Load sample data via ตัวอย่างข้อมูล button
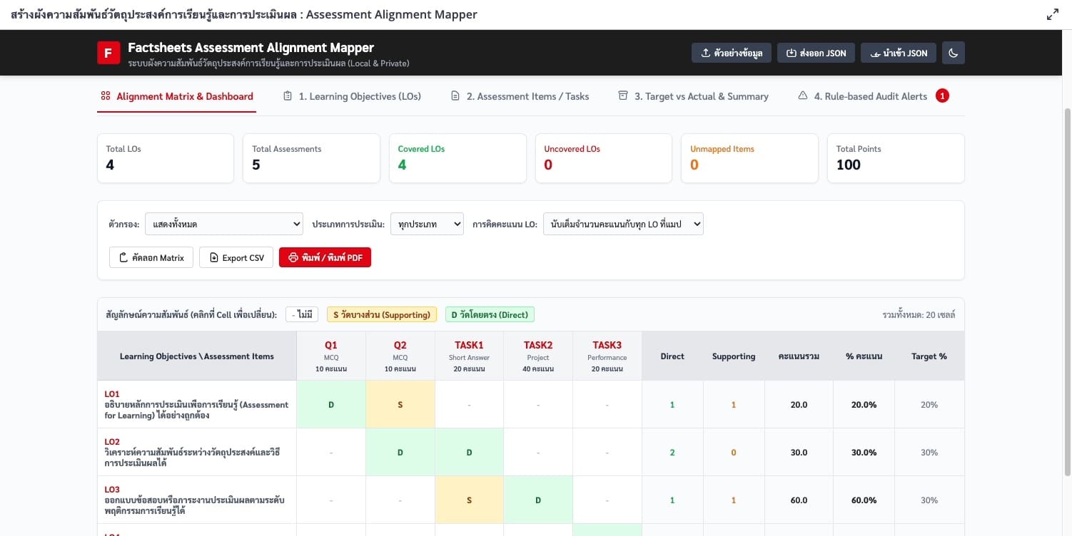The height and width of the screenshot is (536, 1072). tap(732, 53)
